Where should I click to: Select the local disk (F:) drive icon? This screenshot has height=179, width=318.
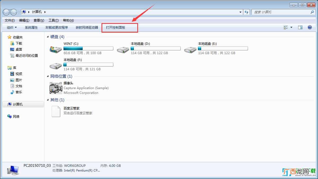click(x=56, y=65)
